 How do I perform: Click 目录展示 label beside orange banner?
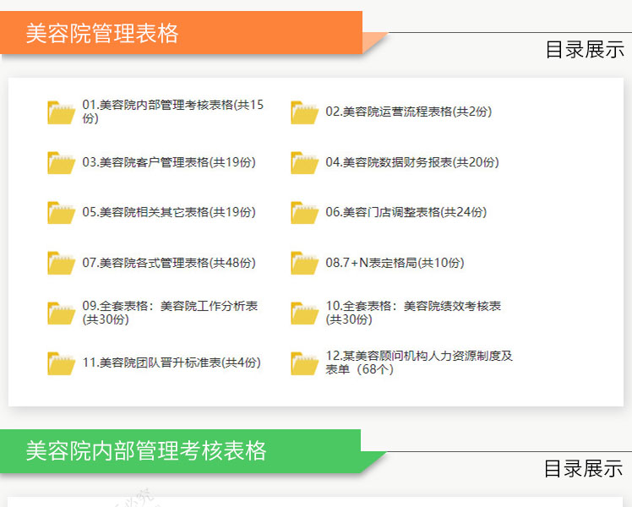(585, 50)
